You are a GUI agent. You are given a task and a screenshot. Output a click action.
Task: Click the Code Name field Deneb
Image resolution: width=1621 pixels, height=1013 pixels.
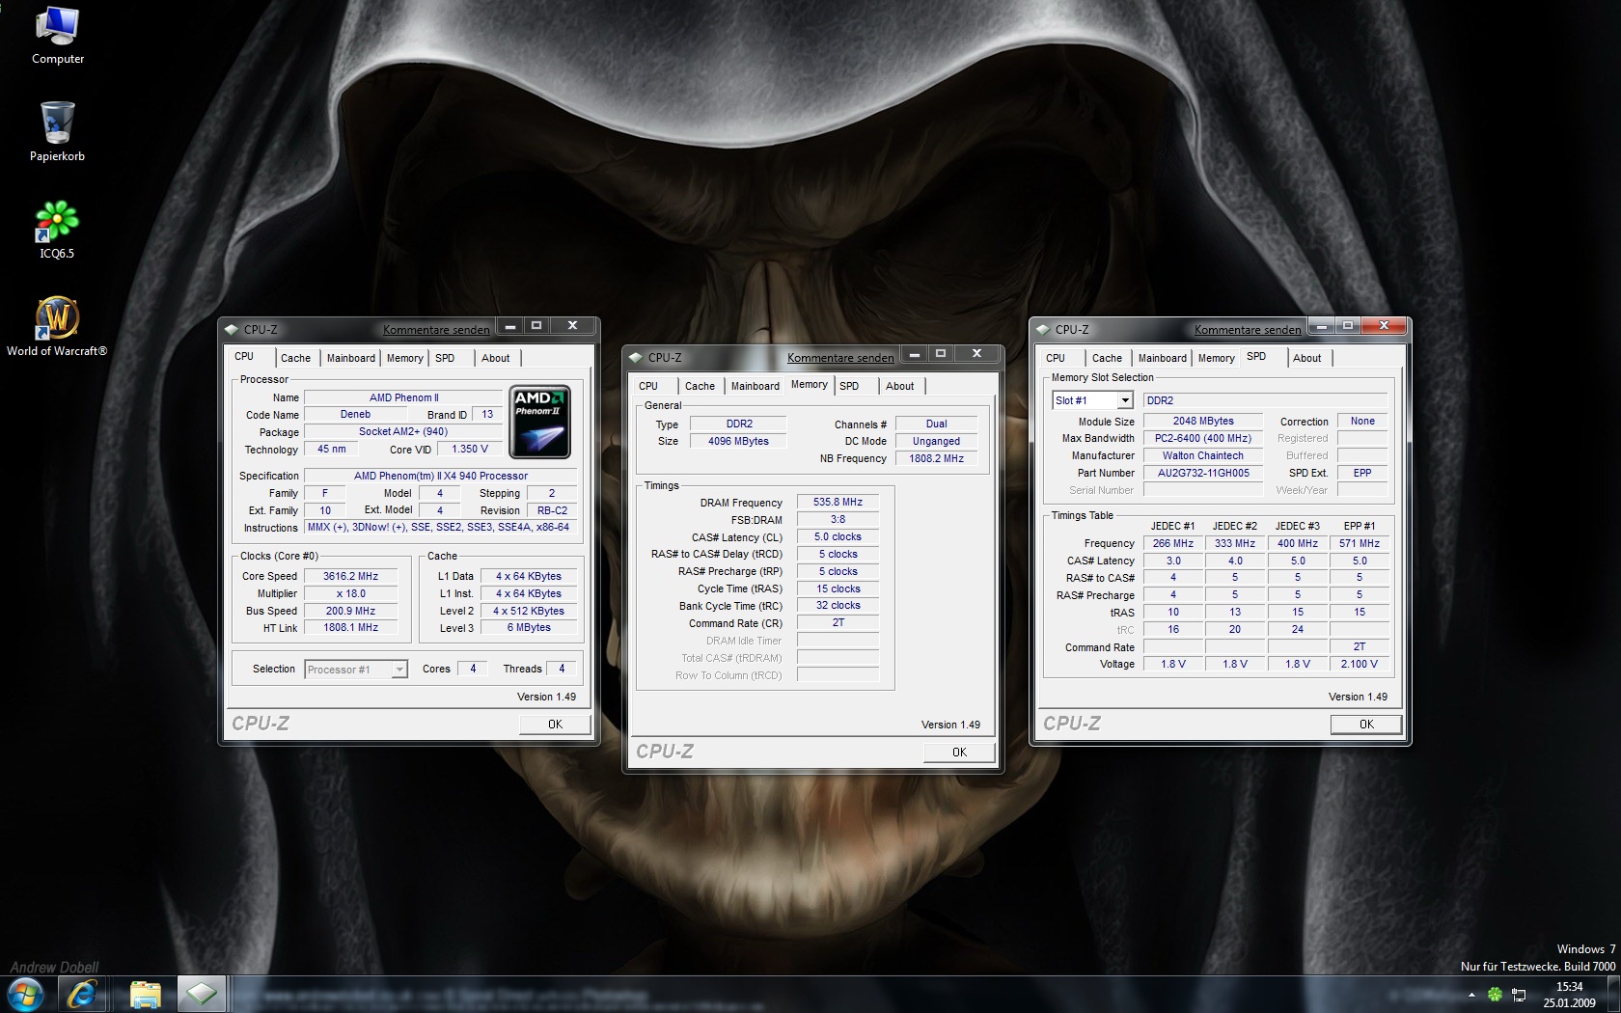[355, 415]
